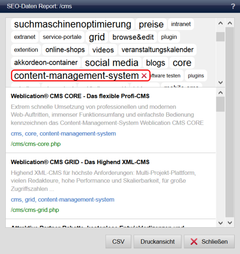This screenshot has width=240, height=254.
Task: Click tag cloud scrollbar up arrow
Action: point(220,23)
